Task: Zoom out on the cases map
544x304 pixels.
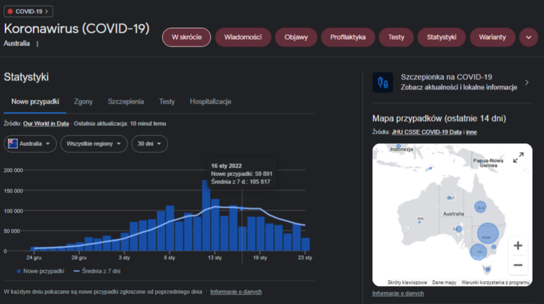Action: coord(518,265)
